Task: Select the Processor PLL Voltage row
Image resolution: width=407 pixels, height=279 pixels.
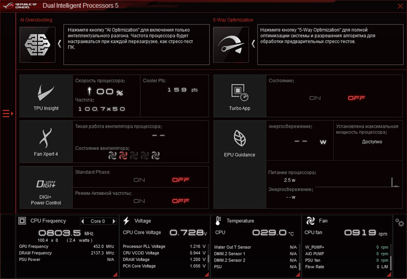Action: pyautogui.click(x=164, y=246)
